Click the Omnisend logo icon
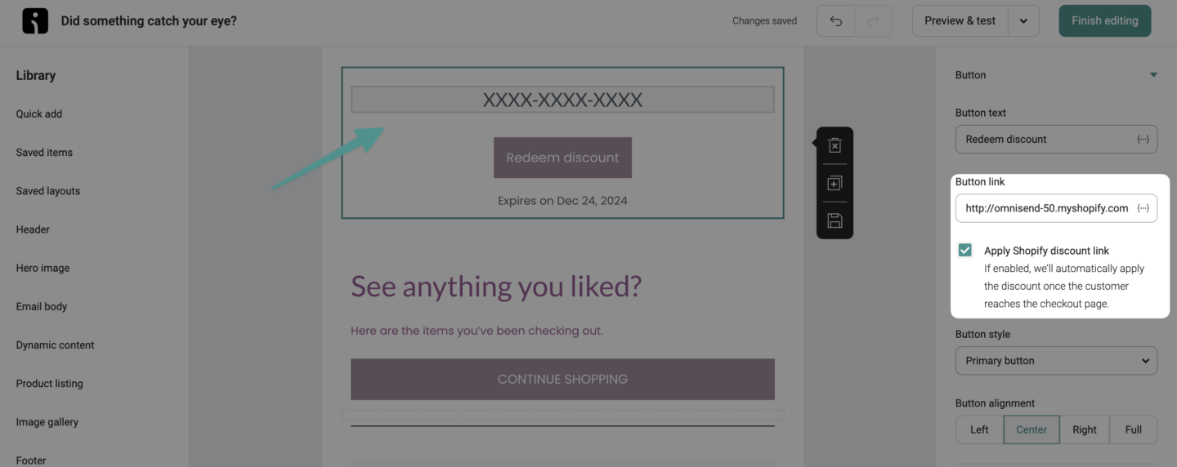 click(x=35, y=21)
